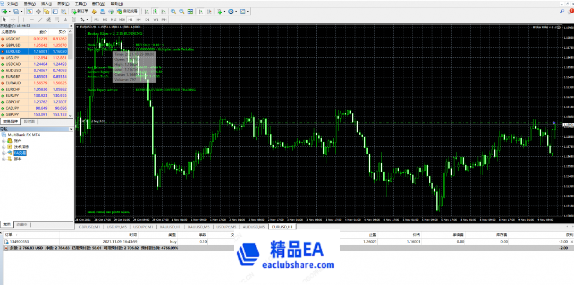Tile chart windows icon
The height and width of the screenshot is (285, 574).
[190, 11]
